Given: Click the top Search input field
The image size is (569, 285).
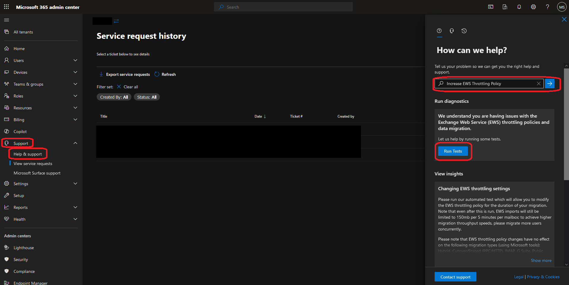Looking at the screenshot, I should (283, 7).
